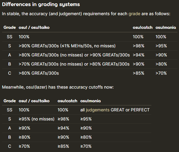Click the '>70%' osu!mania cell
Screen dimensions: 179x152
tap(161, 73)
